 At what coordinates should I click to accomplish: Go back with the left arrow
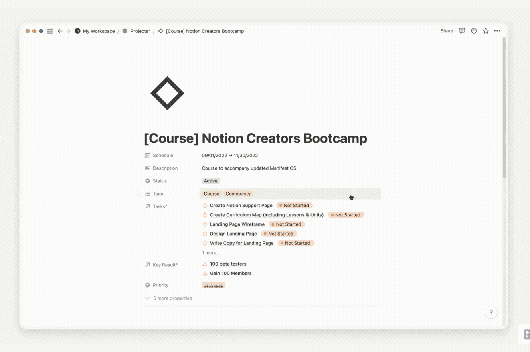(60, 31)
